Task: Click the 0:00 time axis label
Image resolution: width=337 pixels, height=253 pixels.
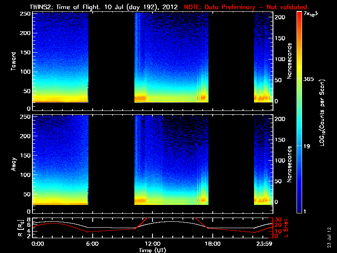Action: 38,244
